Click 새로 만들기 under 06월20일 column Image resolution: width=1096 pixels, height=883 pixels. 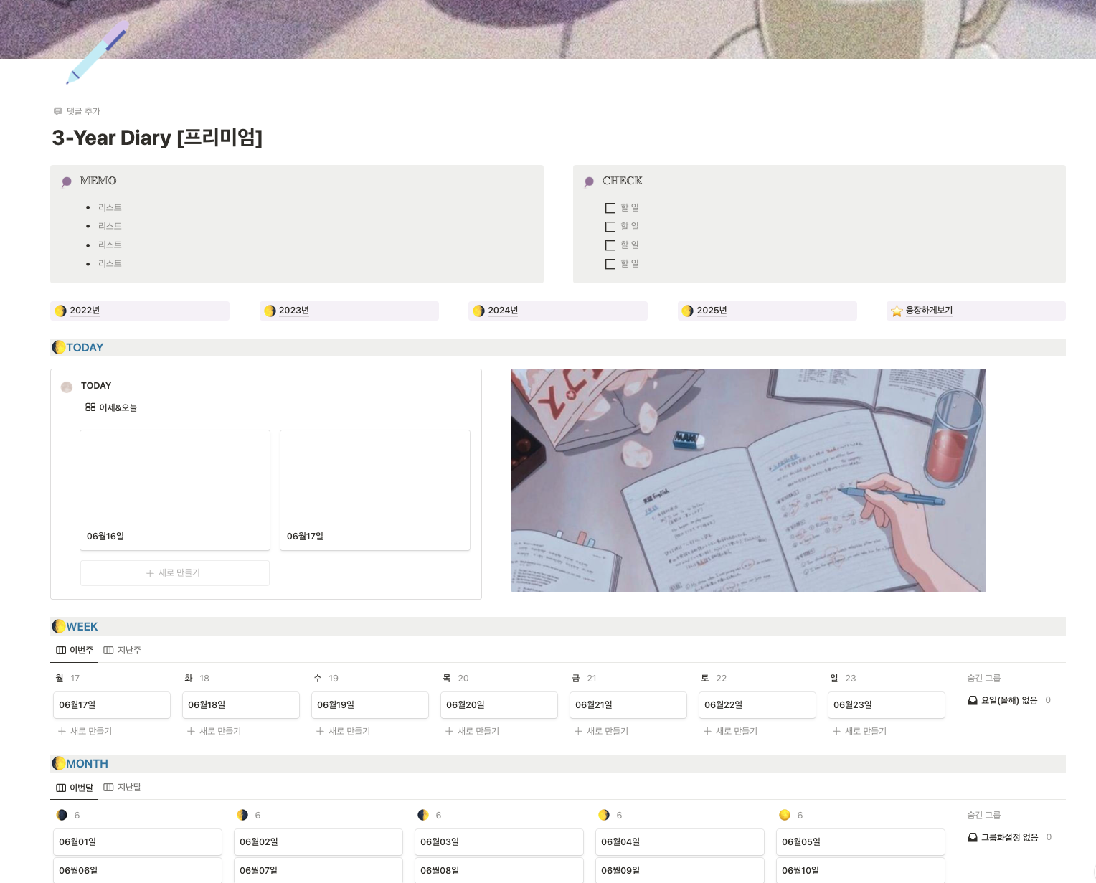pyautogui.click(x=472, y=731)
